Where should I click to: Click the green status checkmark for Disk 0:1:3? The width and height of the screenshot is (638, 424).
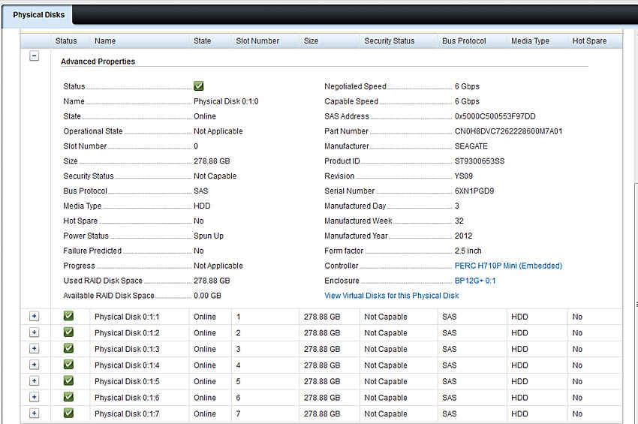click(69, 348)
